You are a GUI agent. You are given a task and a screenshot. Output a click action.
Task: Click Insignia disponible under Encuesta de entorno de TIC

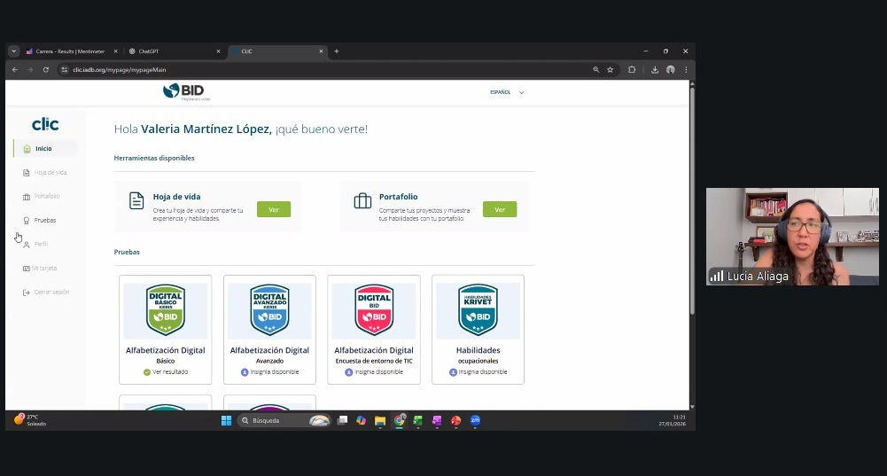374,372
